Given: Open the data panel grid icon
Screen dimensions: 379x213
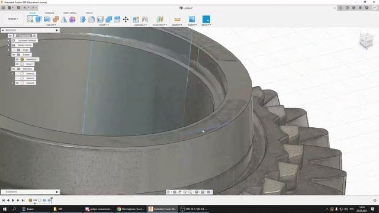Looking at the screenshot, I should (3, 8).
